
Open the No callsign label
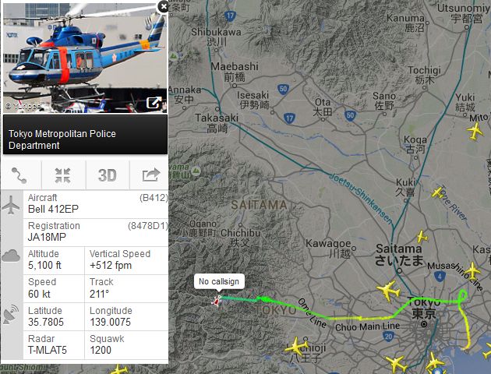(219, 282)
